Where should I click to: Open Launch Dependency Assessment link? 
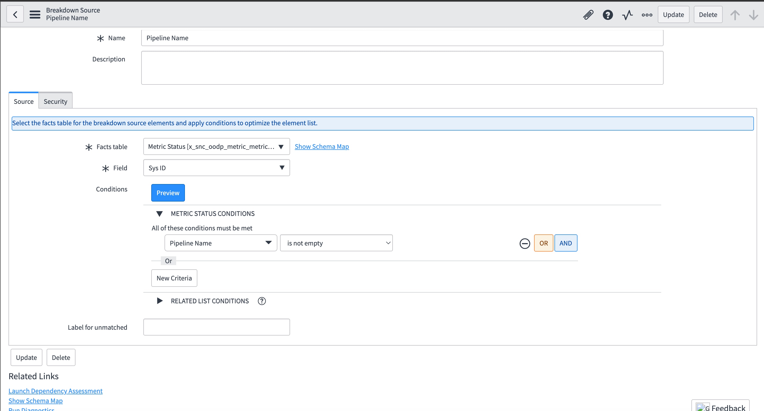pyautogui.click(x=55, y=391)
